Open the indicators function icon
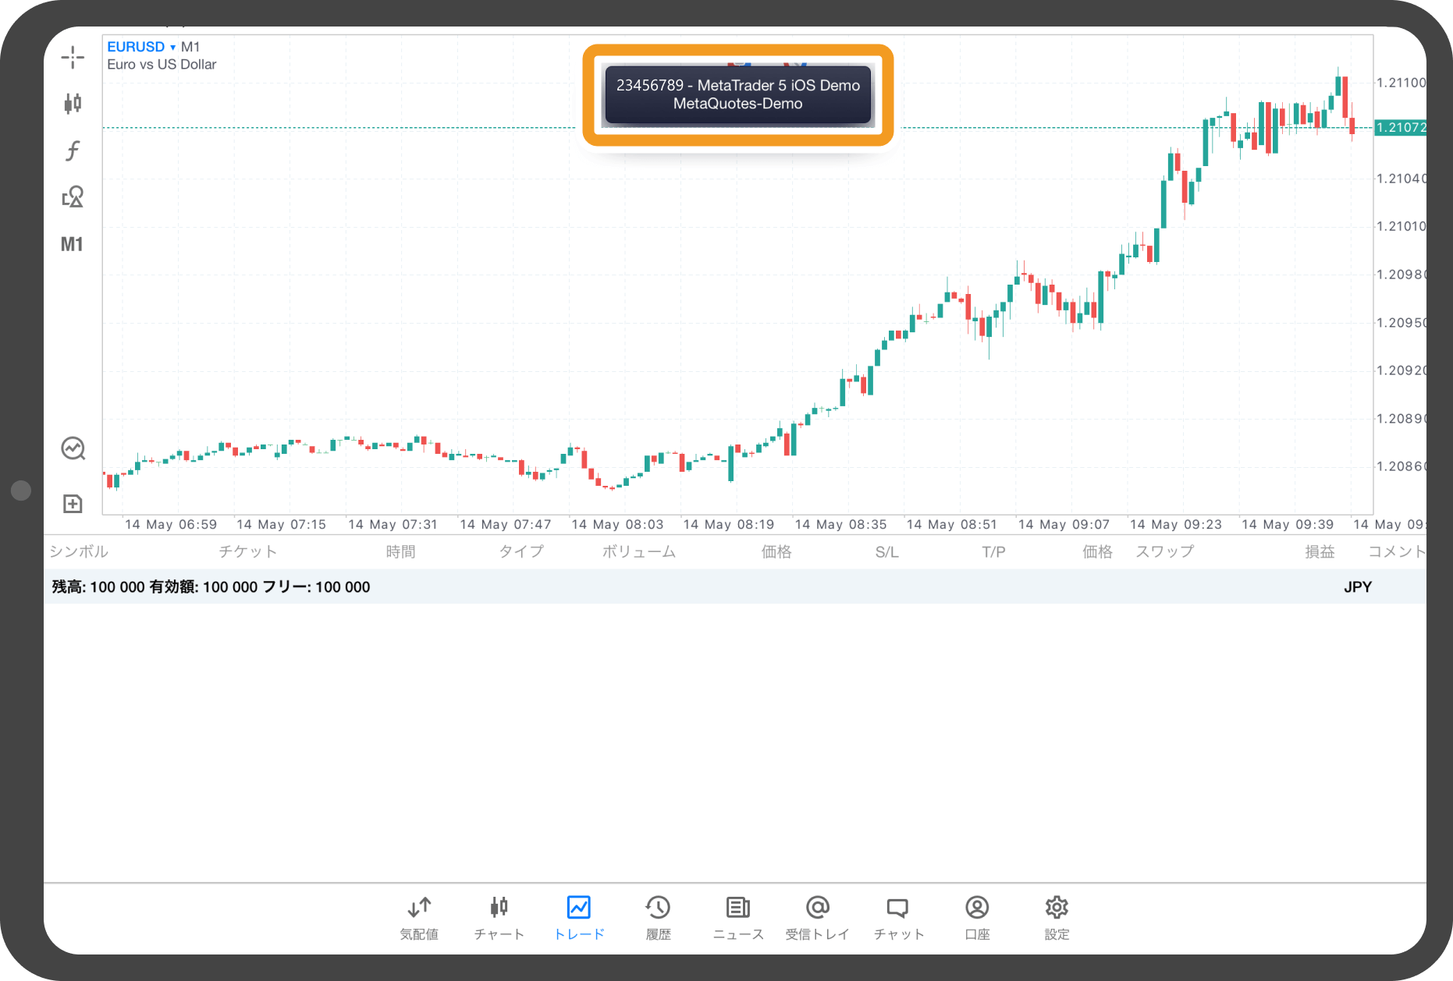The image size is (1453, 981). click(x=73, y=150)
